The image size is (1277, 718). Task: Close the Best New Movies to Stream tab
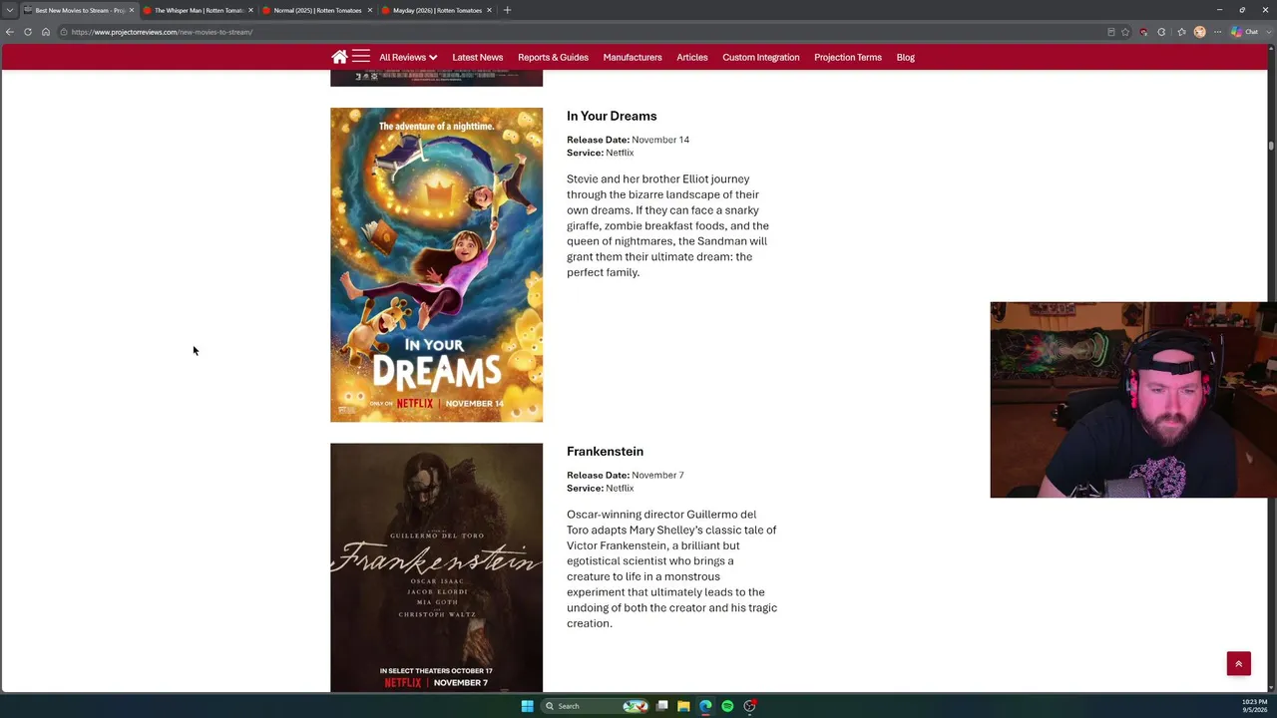point(131,10)
